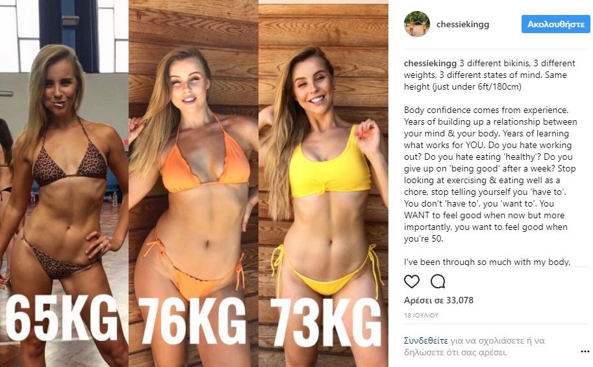Open comments via the speech bubble icon

point(438,281)
